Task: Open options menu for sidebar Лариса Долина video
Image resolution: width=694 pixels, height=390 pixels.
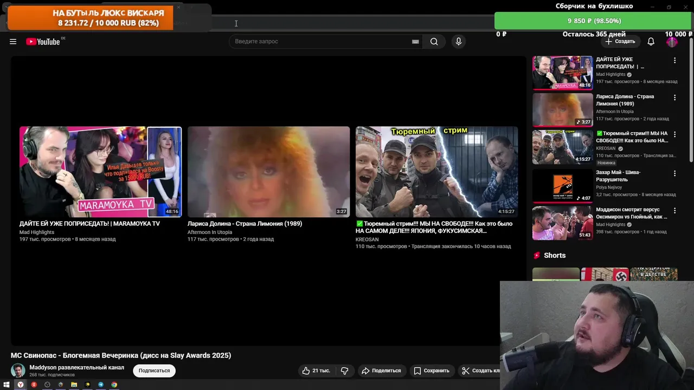Action: click(x=674, y=97)
